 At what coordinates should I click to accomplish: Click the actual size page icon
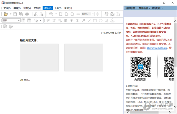point(60,14)
